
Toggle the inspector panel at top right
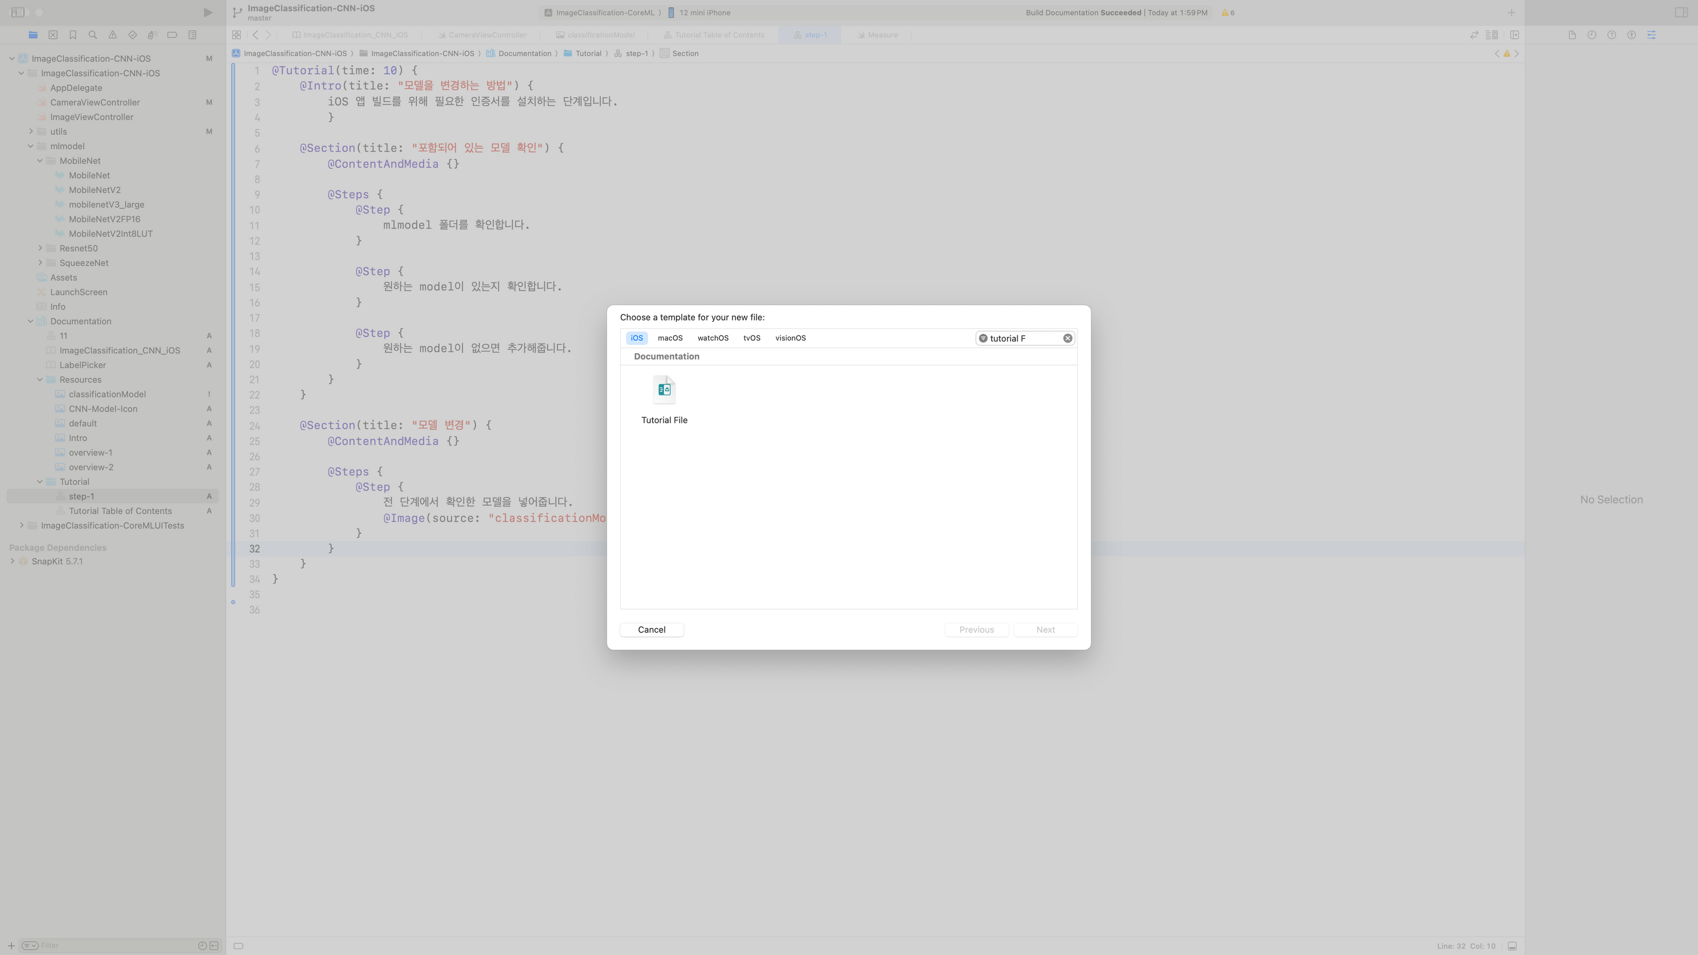pos(1681,12)
